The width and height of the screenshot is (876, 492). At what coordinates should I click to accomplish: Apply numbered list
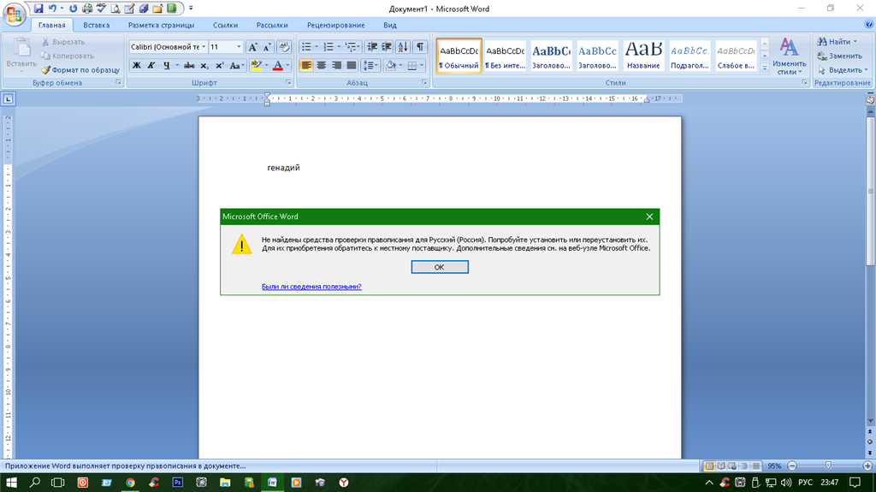pyautogui.click(x=328, y=47)
